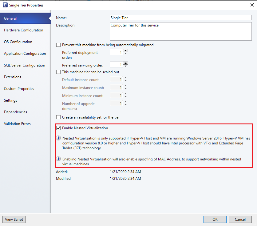Increase the preferred deployment order value
Image resolution: width=257 pixels, height=226 pixels.
(x=125, y=50)
